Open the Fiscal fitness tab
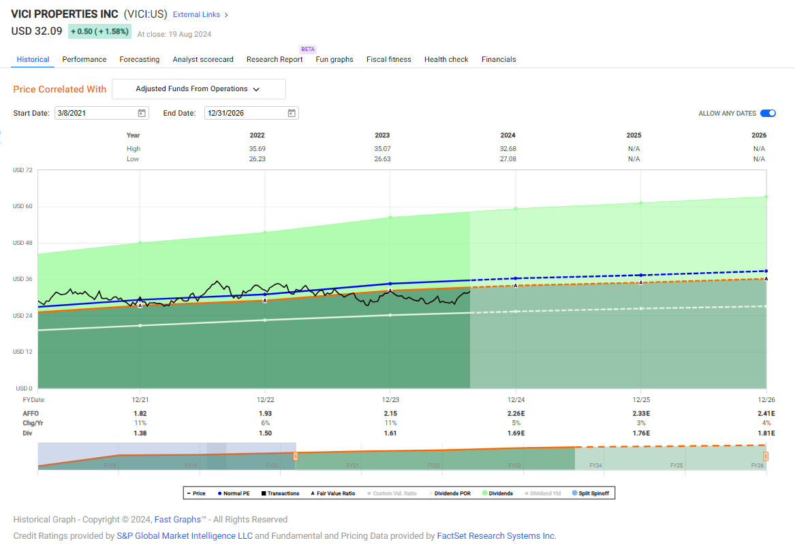The image size is (795, 549). (388, 59)
